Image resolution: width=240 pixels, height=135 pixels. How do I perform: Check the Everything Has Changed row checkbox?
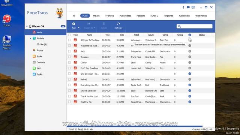(x=69, y=85)
